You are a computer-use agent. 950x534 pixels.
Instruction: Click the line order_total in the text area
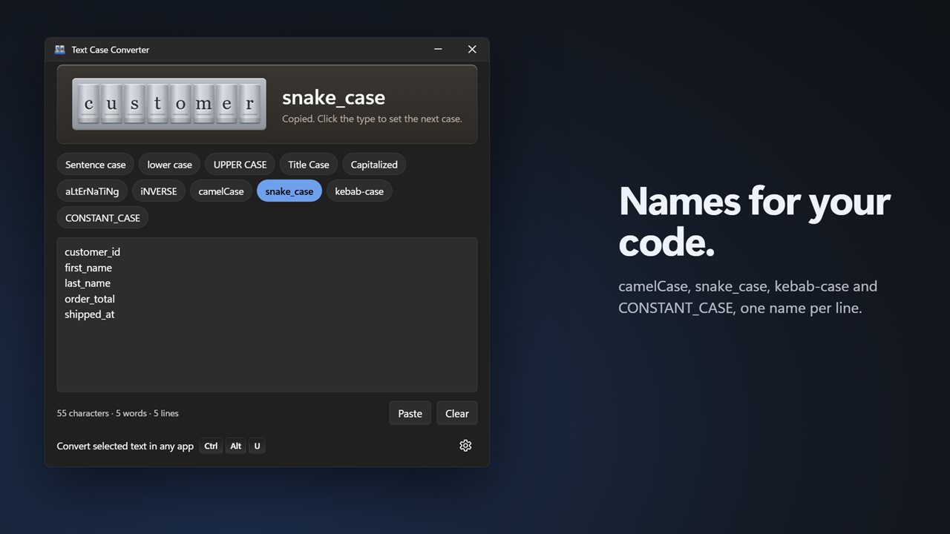pos(90,299)
